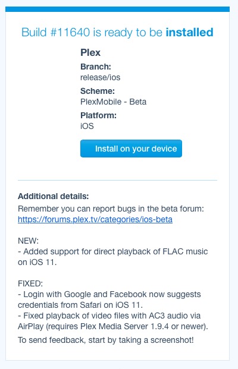Click the Additional details heading
Screen dimensions: 238x369
[54, 196]
